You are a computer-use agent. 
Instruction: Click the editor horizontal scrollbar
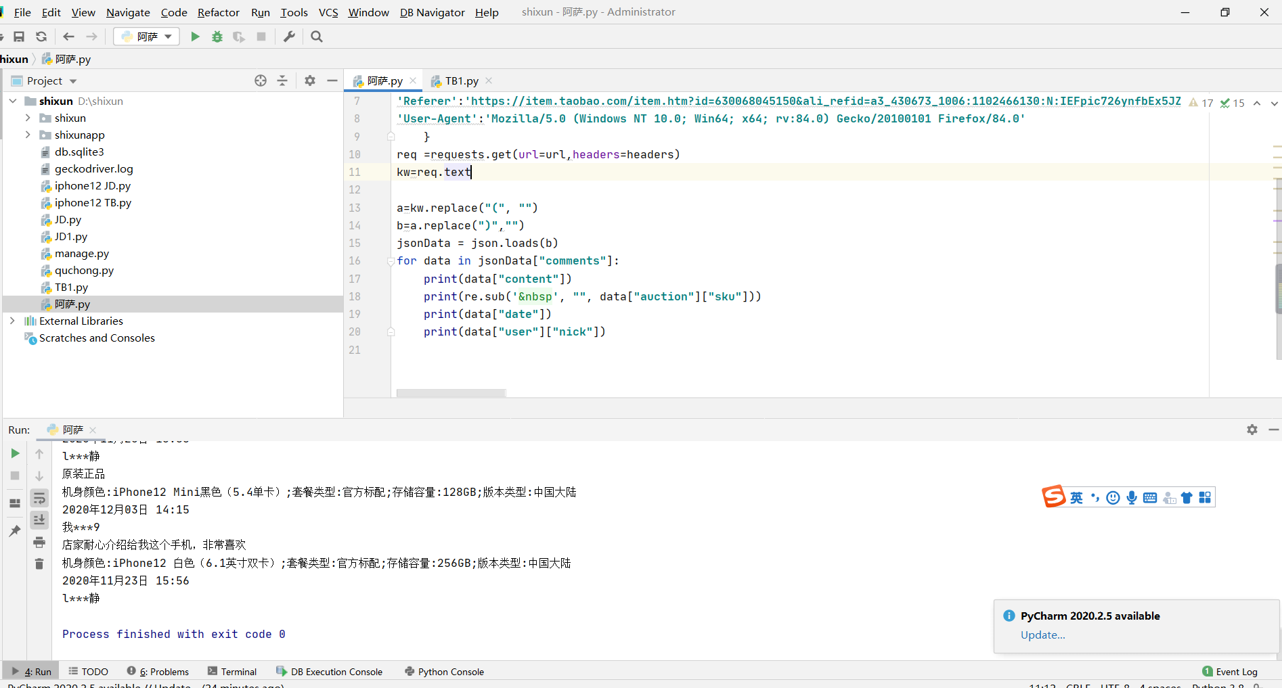tap(451, 393)
